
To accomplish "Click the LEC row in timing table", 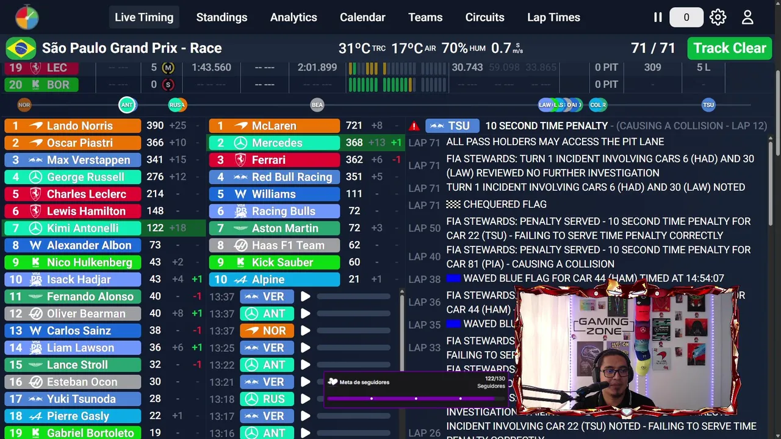I will coord(388,67).
